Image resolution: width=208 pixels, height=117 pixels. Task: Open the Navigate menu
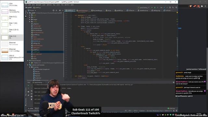pyautogui.click(x=39, y=5)
